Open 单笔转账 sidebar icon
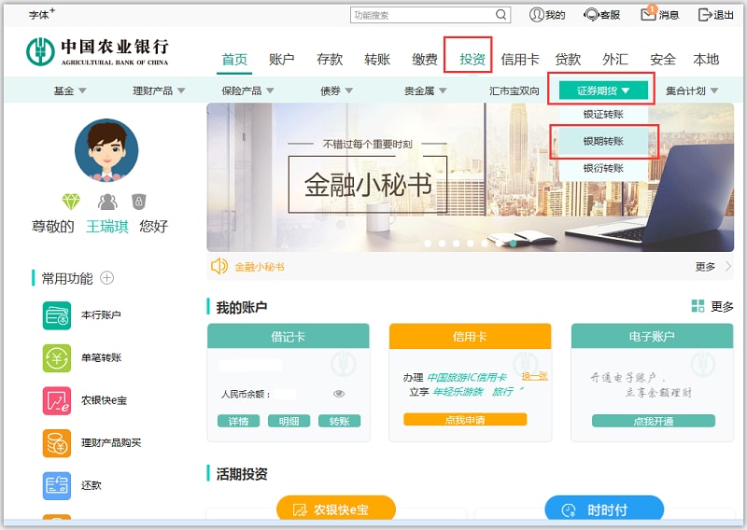 57,357
